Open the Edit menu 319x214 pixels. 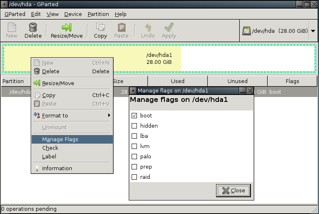coord(36,14)
